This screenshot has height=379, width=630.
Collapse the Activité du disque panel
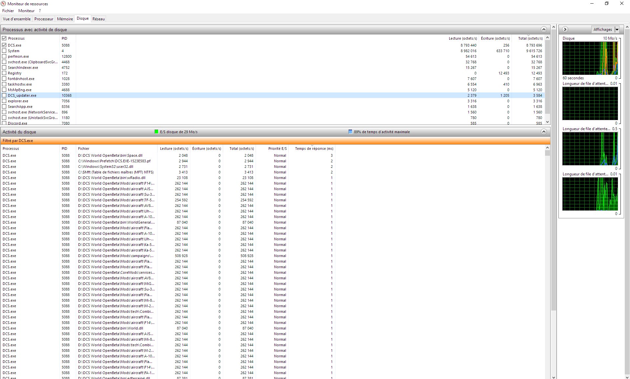tap(544, 132)
